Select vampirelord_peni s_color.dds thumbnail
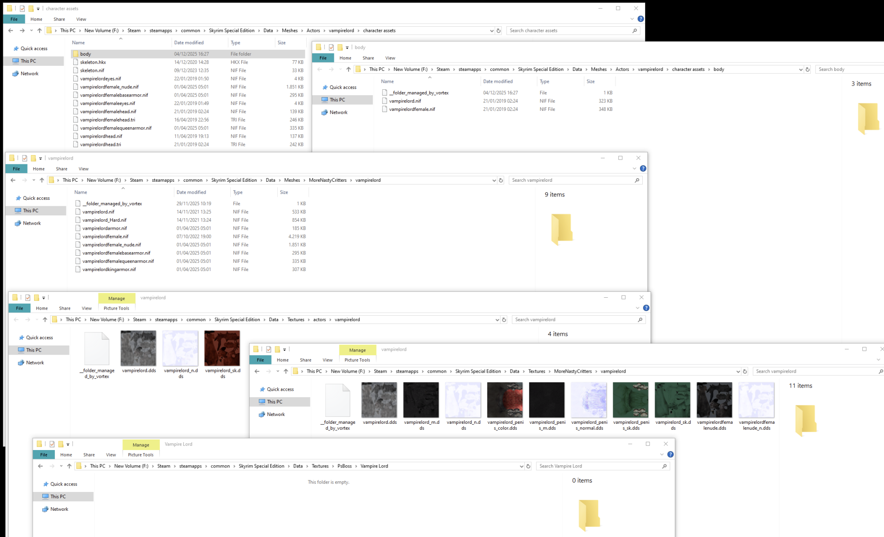The image size is (884, 537). [x=505, y=400]
